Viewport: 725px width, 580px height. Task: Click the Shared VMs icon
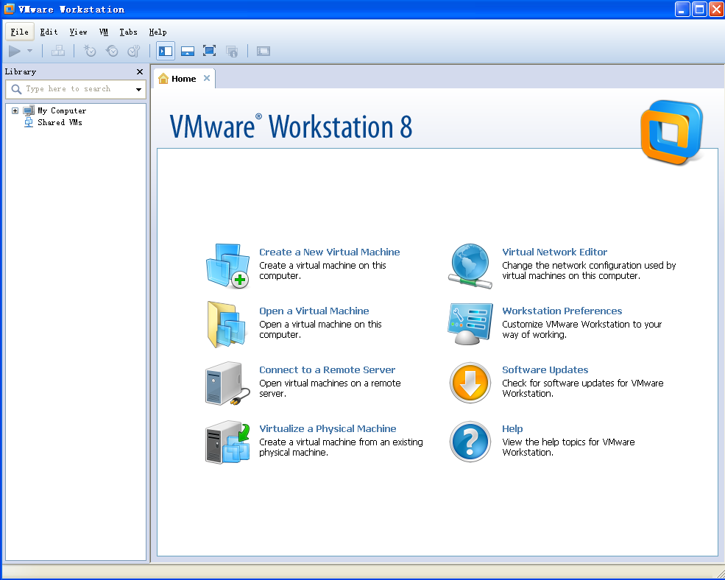[29, 122]
